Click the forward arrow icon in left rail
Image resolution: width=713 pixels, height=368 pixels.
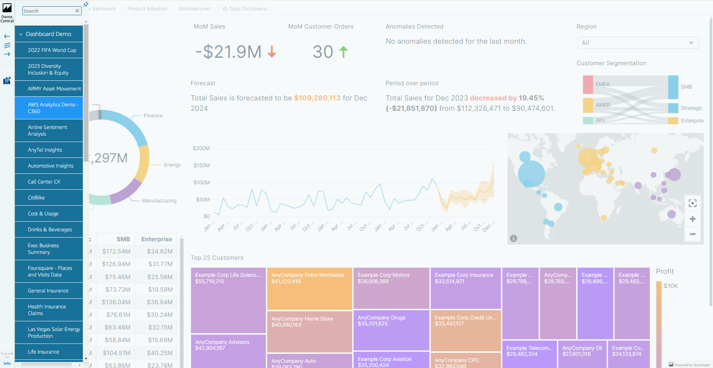click(7, 54)
